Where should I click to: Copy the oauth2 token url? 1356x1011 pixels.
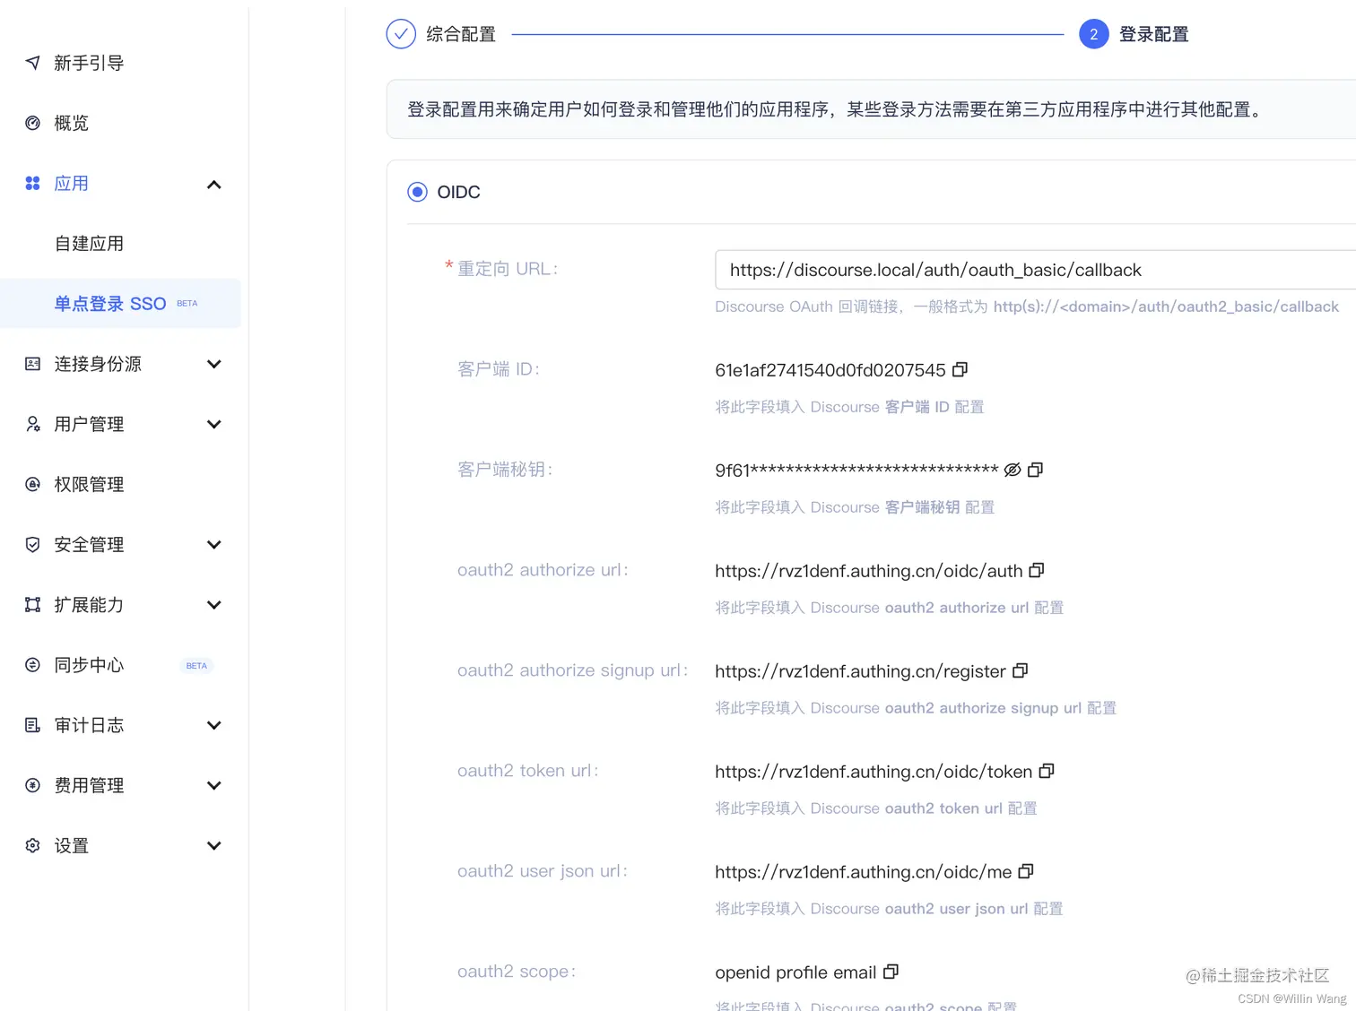(x=1048, y=771)
